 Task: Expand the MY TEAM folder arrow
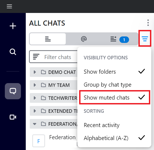coord(35,85)
